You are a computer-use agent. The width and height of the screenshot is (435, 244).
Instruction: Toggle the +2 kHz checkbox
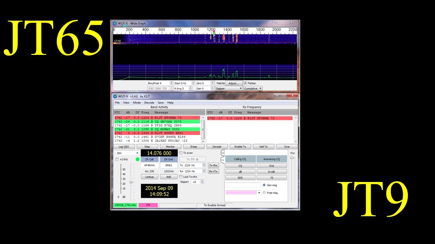pyautogui.click(x=117, y=159)
